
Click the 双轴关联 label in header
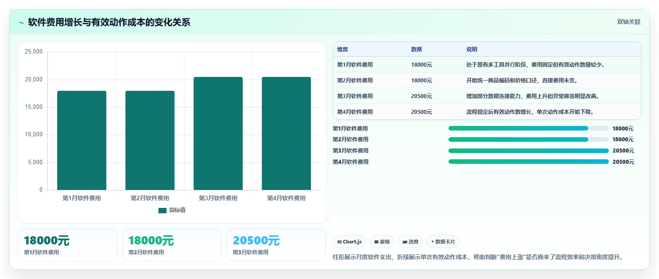coord(628,22)
